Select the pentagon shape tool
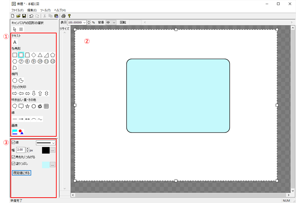Screen dimensions: 296x203 click(x=53, y=55)
